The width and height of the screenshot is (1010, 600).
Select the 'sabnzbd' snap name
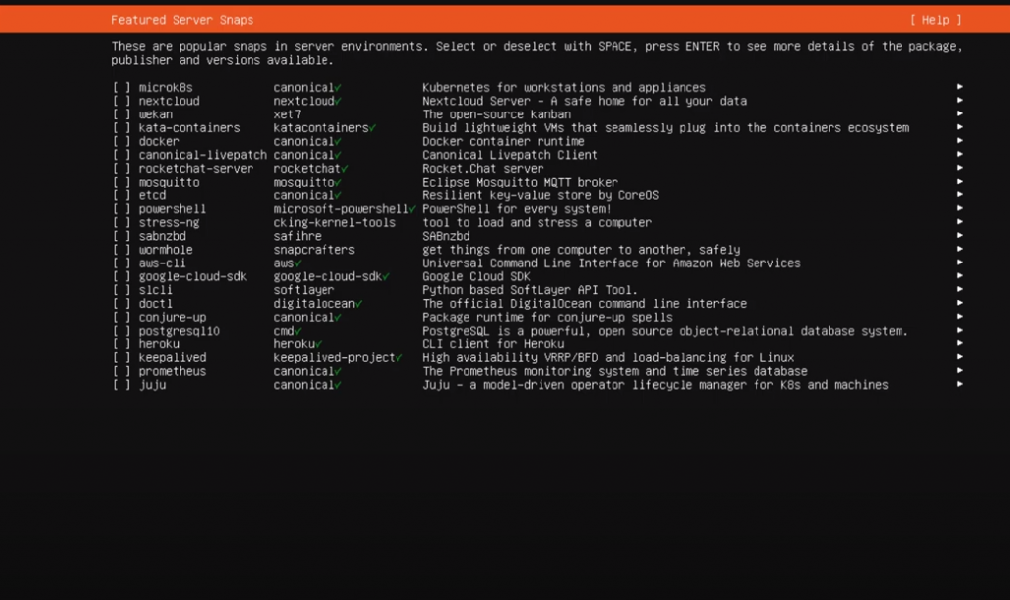(163, 236)
